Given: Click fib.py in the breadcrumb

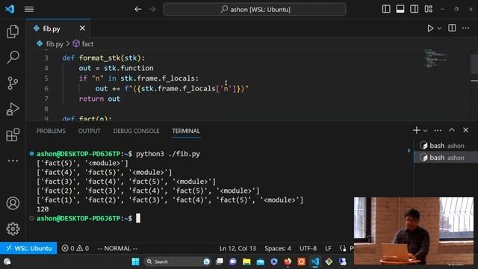Looking at the screenshot, I should [55, 44].
